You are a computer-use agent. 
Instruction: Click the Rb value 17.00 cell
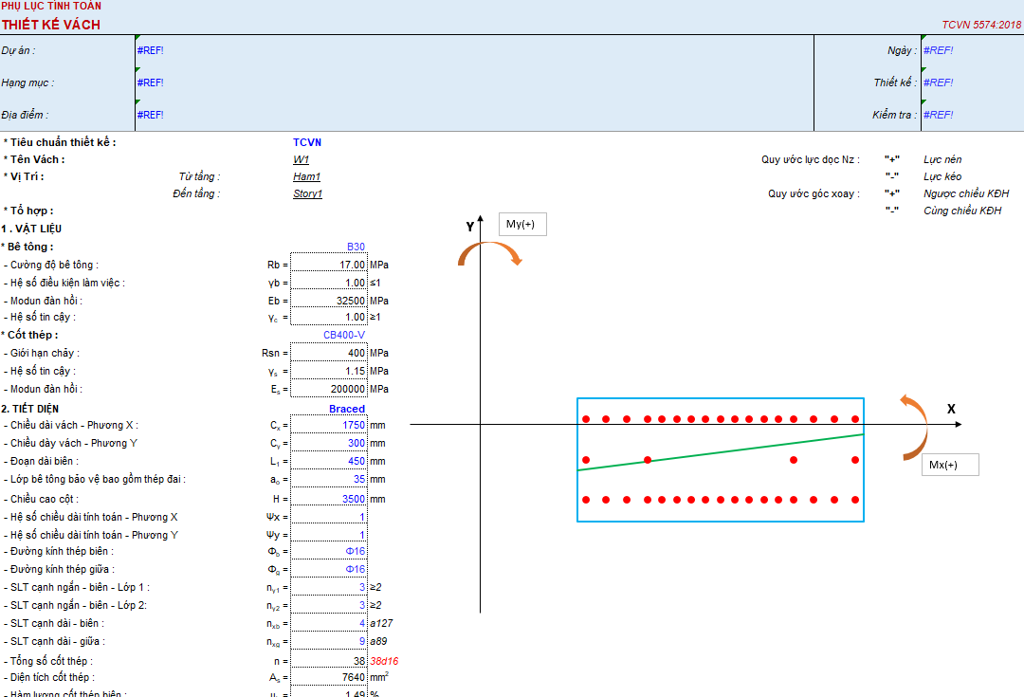pos(328,265)
